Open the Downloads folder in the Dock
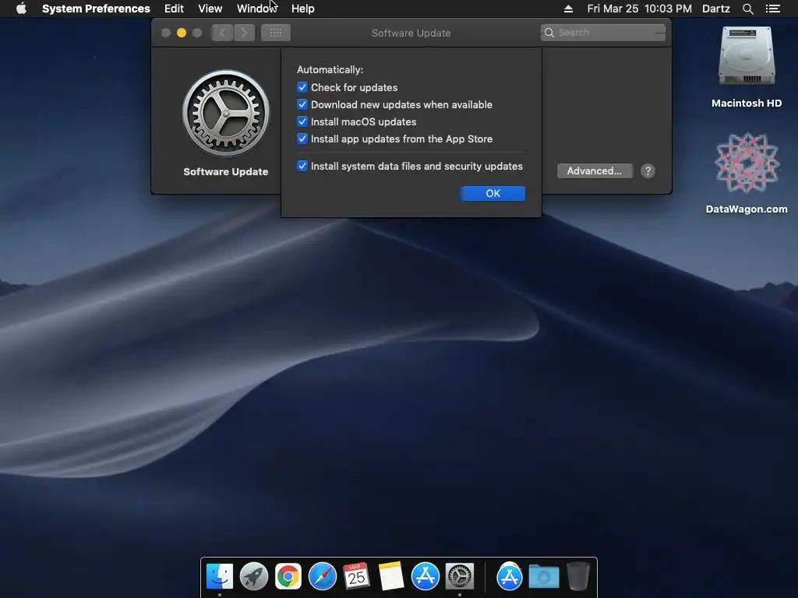Image resolution: width=798 pixels, height=598 pixels. point(543,577)
